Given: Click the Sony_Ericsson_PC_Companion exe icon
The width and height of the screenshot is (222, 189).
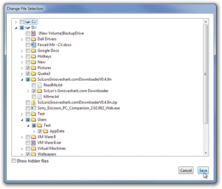Looking at the screenshot, I should coord(33,108).
